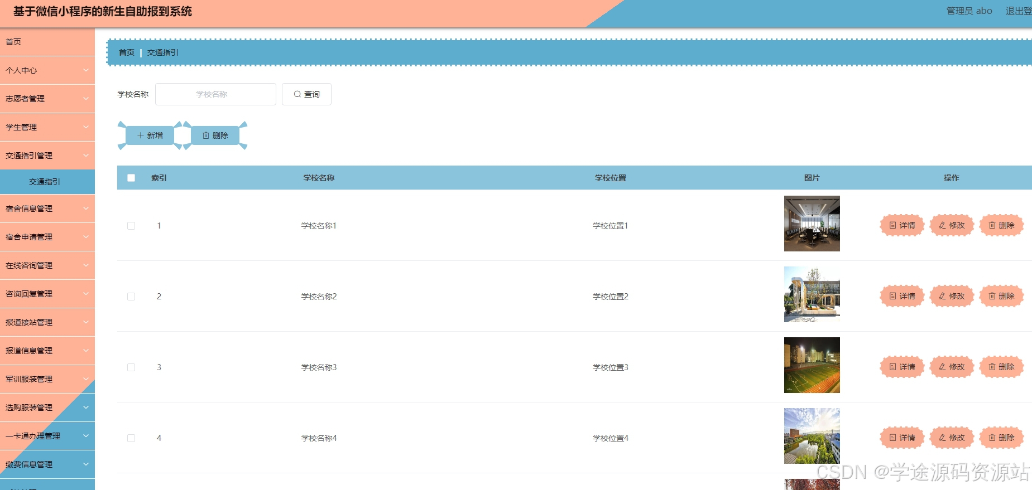Open 军训服装管理 menu item
This screenshot has height=490, width=1032.
pyautogui.click(x=47, y=379)
